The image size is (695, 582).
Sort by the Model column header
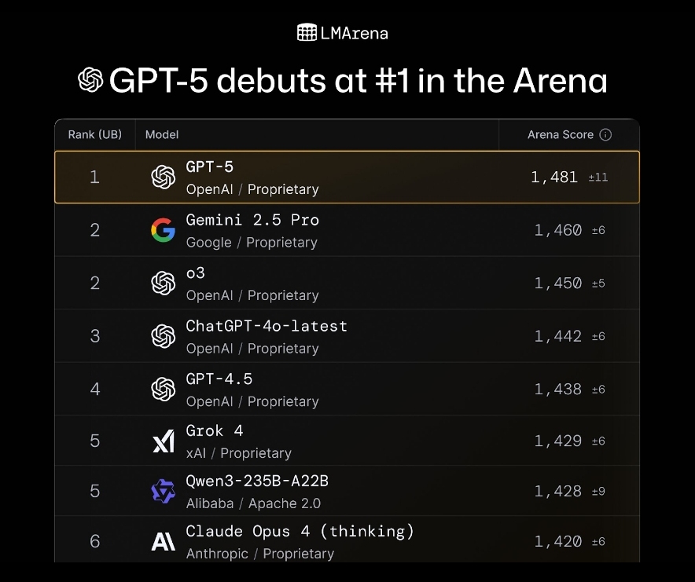click(162, 134)
